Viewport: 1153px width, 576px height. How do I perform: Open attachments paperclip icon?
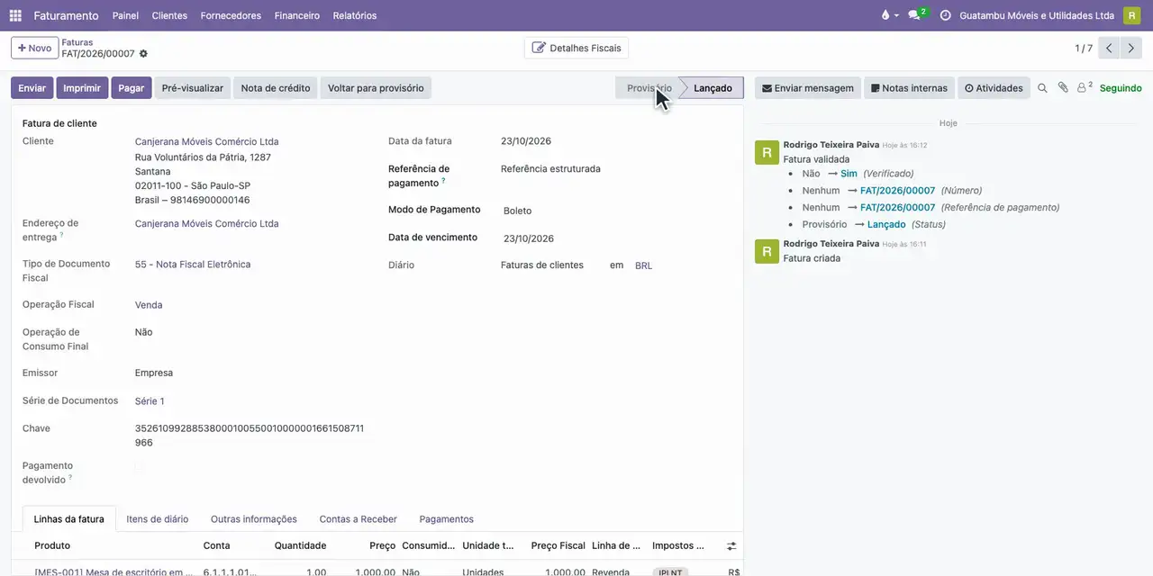pyautogui.click(x=1063, y=87)
